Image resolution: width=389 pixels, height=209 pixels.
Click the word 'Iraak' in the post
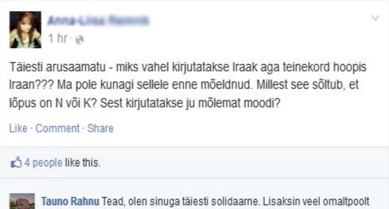pos(244,67)
